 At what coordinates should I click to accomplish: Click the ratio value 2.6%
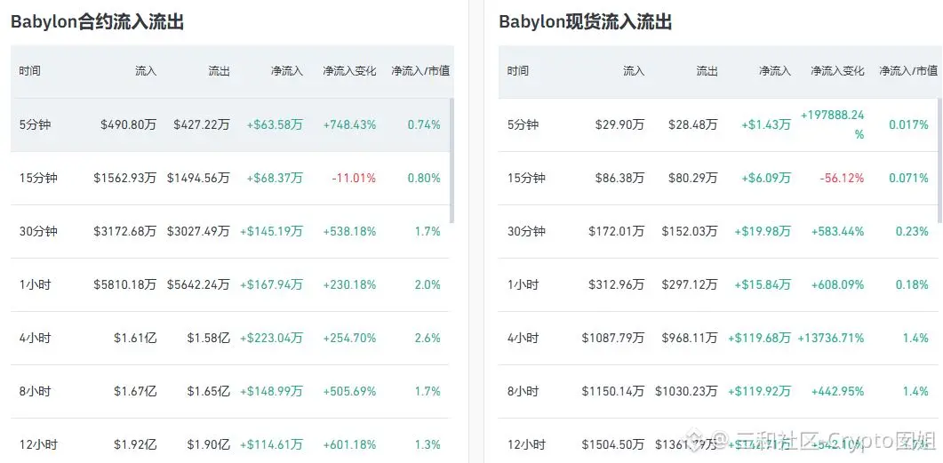[x=428, y=338]
